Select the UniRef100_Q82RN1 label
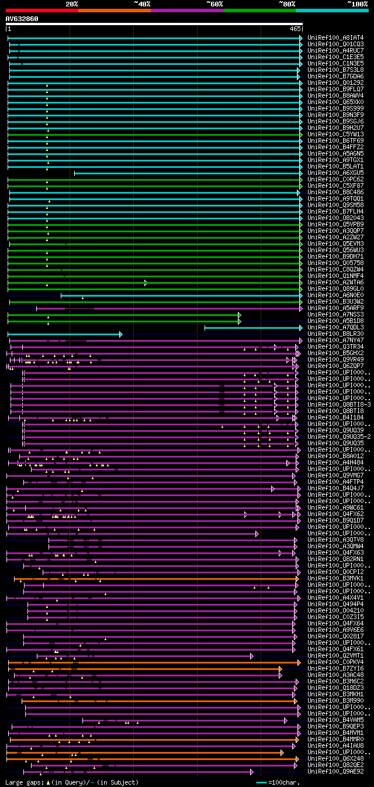The image size is (374, 787). (335, 559)
